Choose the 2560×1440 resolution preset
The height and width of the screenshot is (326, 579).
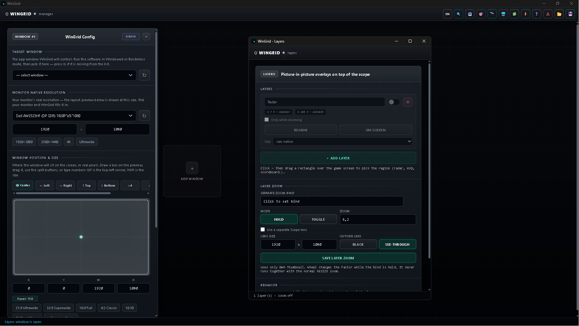click(x=50, y=142)
